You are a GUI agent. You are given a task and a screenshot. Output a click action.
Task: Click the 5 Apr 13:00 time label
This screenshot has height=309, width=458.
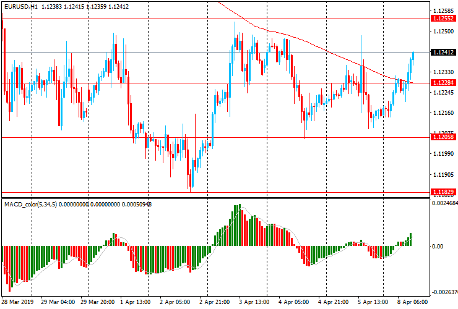pos(373,302)
